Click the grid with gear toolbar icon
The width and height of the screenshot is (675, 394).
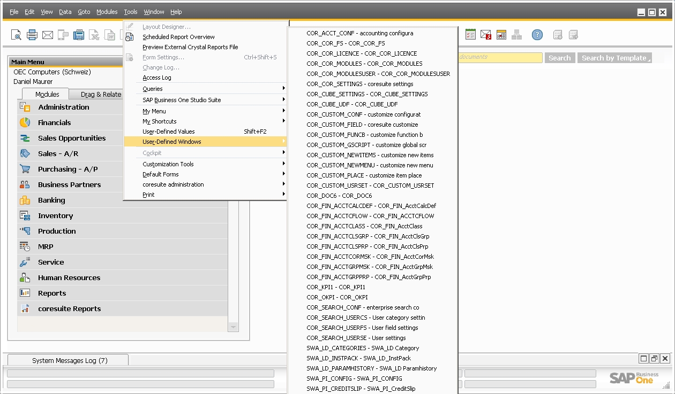558,35
